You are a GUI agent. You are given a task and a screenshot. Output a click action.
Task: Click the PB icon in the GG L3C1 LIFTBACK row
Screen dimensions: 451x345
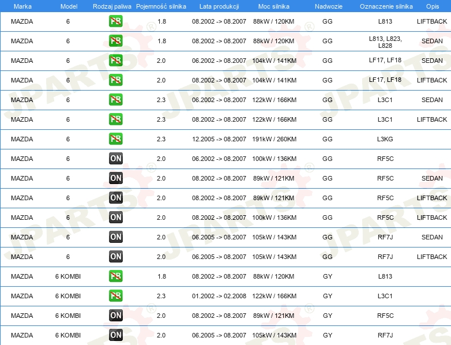coord(115,119)
